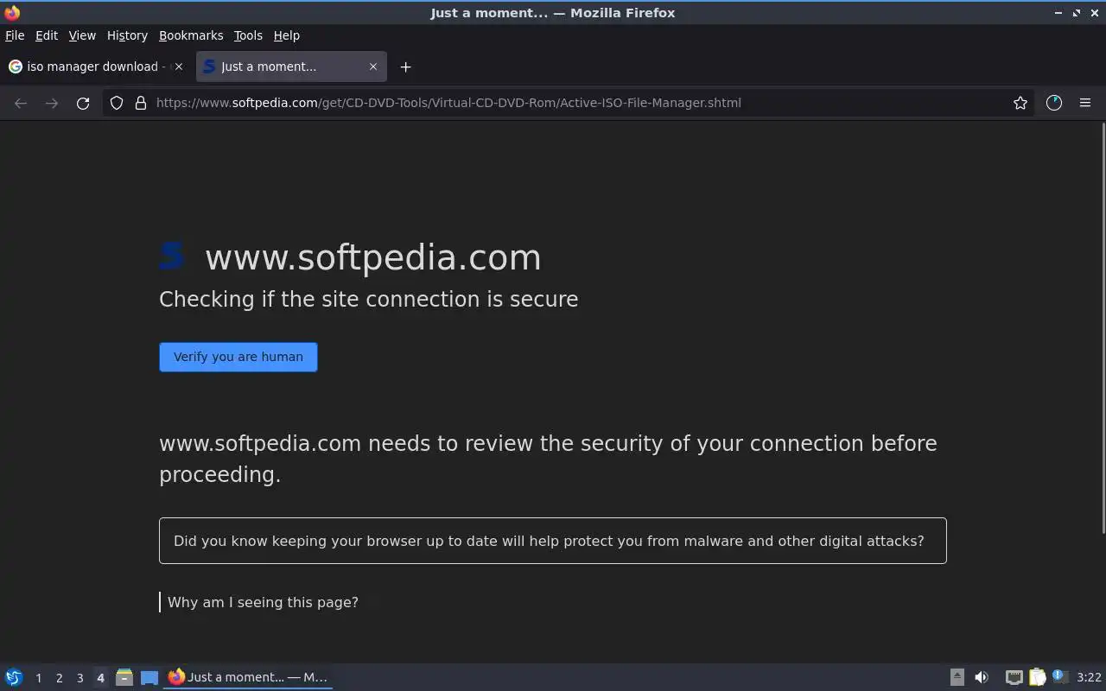Open the hamburger application menu
The image size is (1106, 691).
coord(1085,103)
